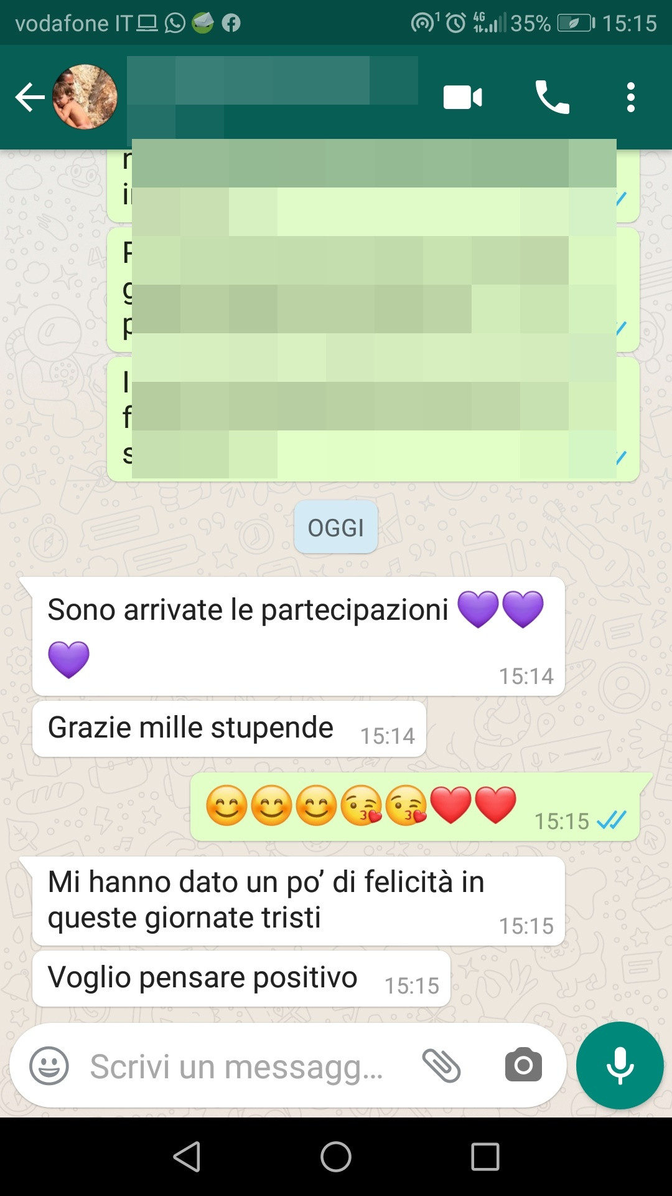This screenshot has width=672, height=1196.
Task: Focus the 'Scrivi un messaggio' text field
Action: 236,1066
